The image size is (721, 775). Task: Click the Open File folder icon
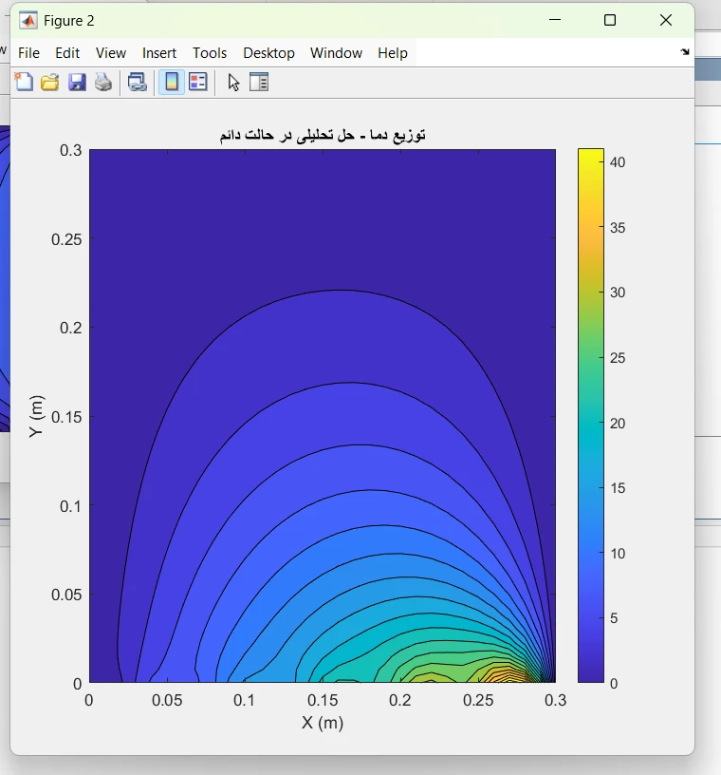[x=50, y=83]
